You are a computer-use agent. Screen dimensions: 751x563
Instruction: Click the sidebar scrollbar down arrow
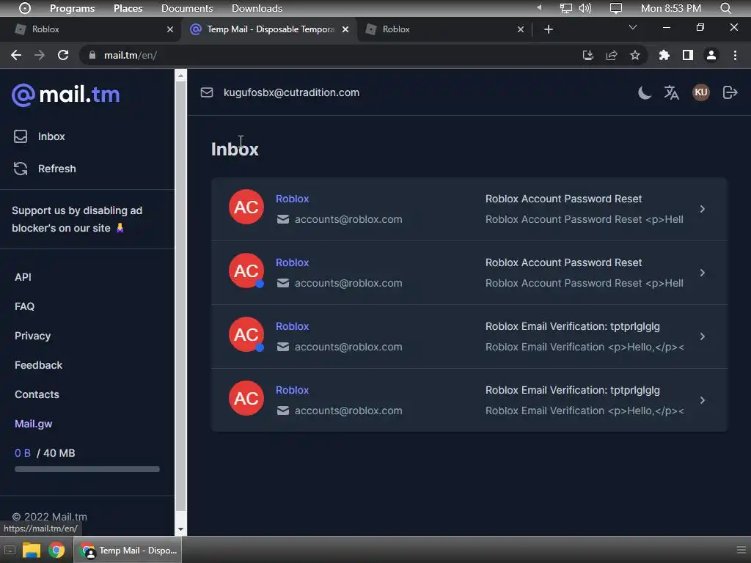pyautogui.click(x=180, y=529)
